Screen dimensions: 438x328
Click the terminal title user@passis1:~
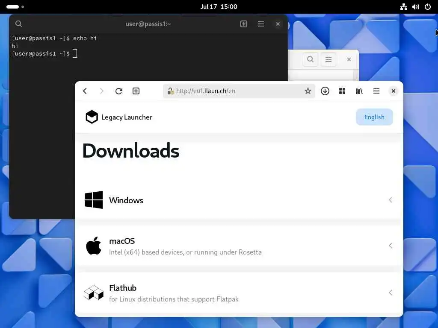[x=148, y=24]
